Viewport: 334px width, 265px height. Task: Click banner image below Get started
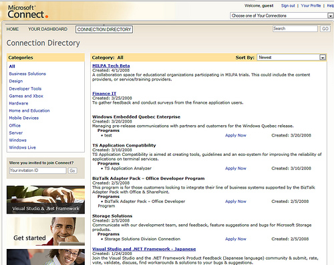(45, 257)
